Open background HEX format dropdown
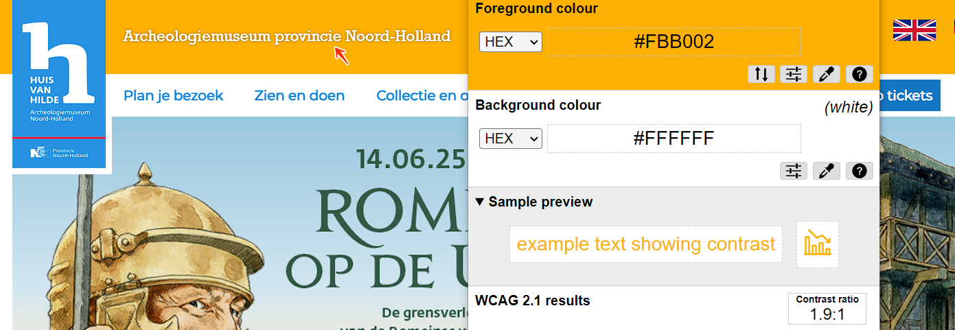 510,139
